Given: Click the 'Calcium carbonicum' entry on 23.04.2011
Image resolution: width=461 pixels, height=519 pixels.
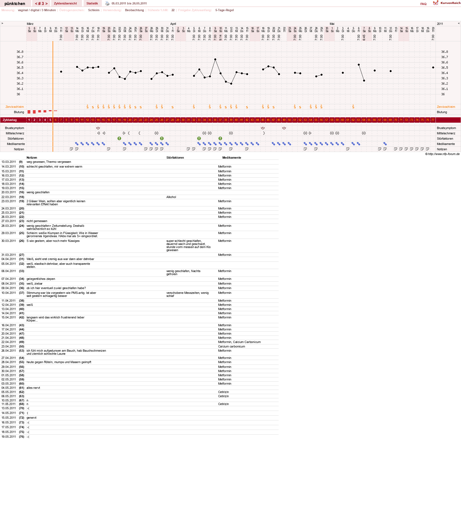Looking at the screenshot, I should pos(232,346).
